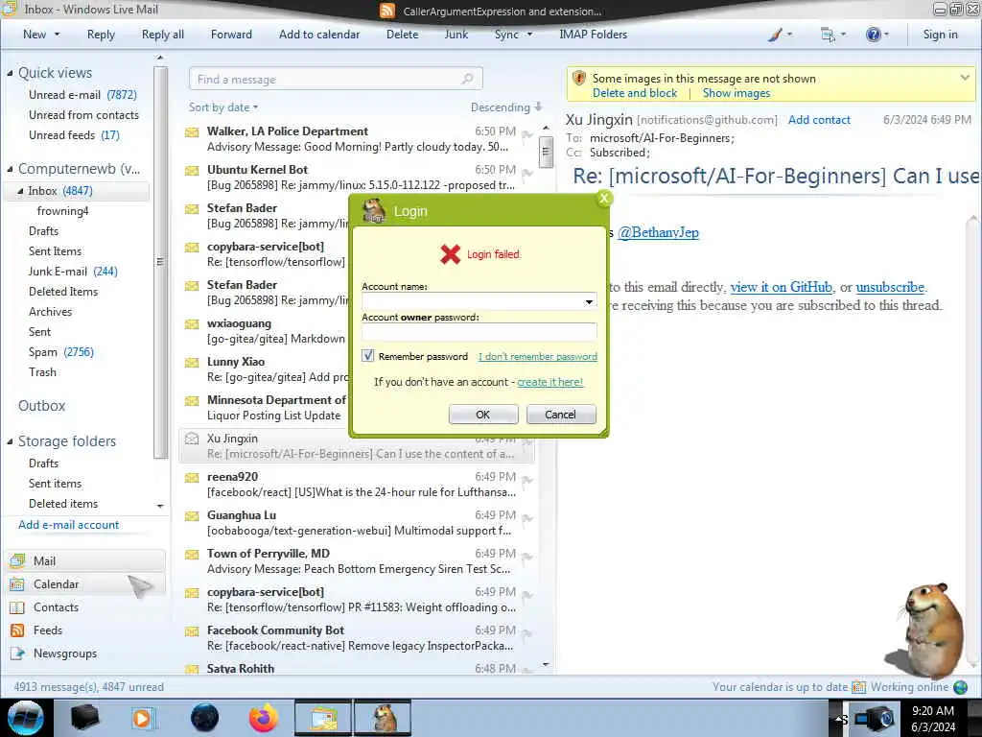Click Forward in the toolbar
Viewport: 982px width, 737px height.
[x=231, y=35]
